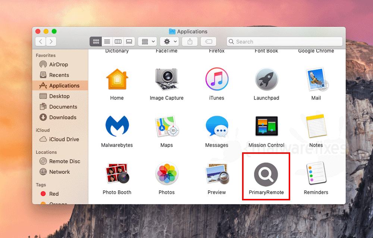Select the Photo Booth app icon
Viewport: 373px width, 238px height.
coord(117,173)
